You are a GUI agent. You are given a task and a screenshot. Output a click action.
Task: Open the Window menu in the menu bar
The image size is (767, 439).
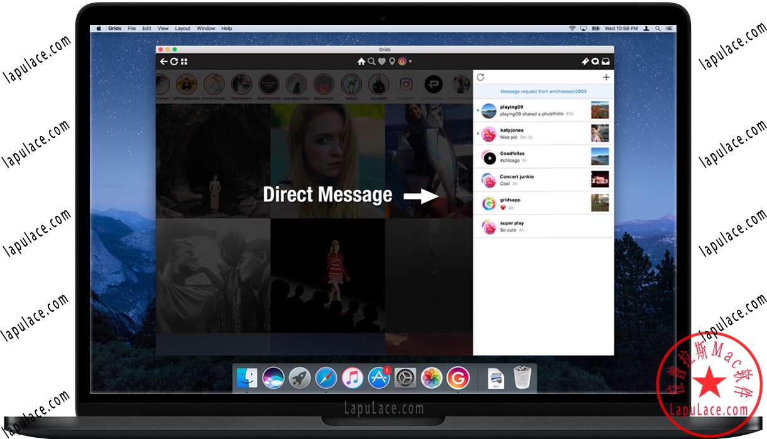[x=205, y=28]
